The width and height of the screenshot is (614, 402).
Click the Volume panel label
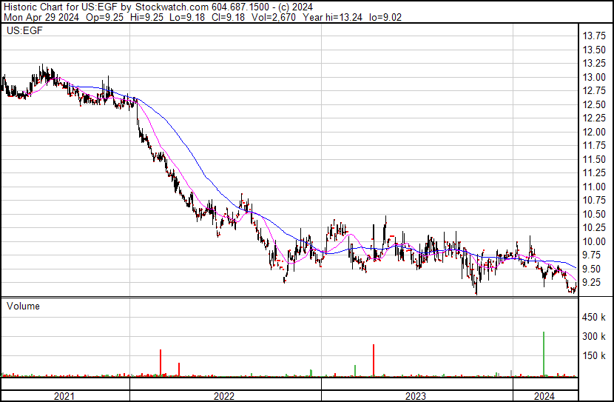pyautogui.click(x=23, y=306)
